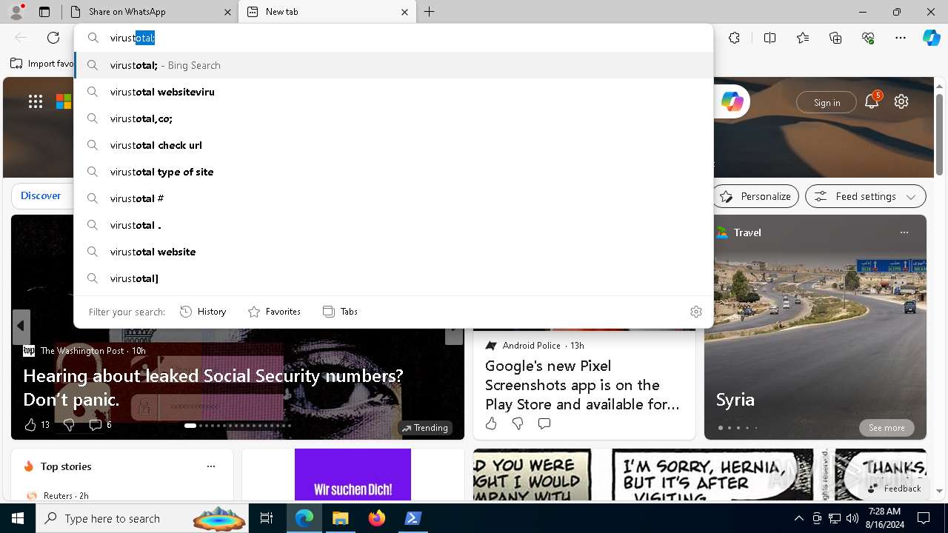Select 'virustotal type of site' suggestion

point(393,172)
